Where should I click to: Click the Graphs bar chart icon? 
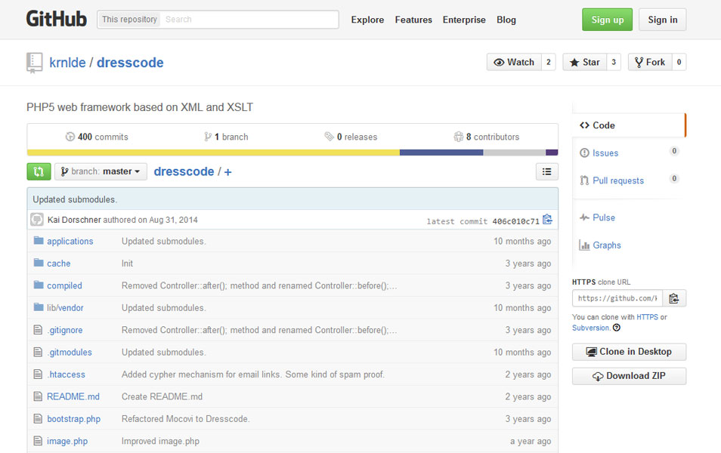tap(584, 245)
